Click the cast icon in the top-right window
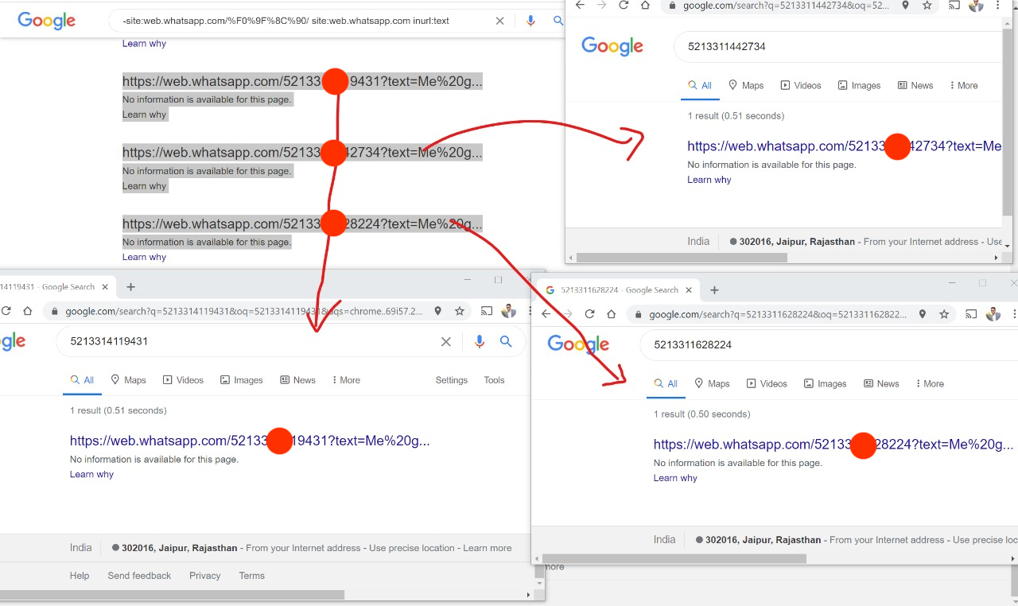 (954, 5)
